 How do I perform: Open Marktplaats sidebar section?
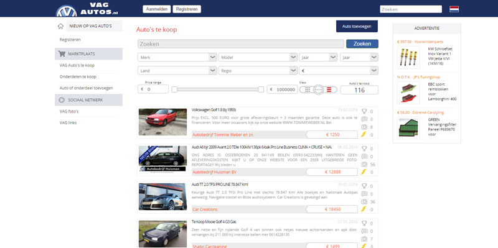pyautogui.click(x=88, y=54)
